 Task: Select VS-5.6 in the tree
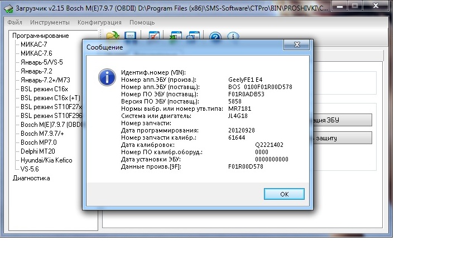coord(30,169)
